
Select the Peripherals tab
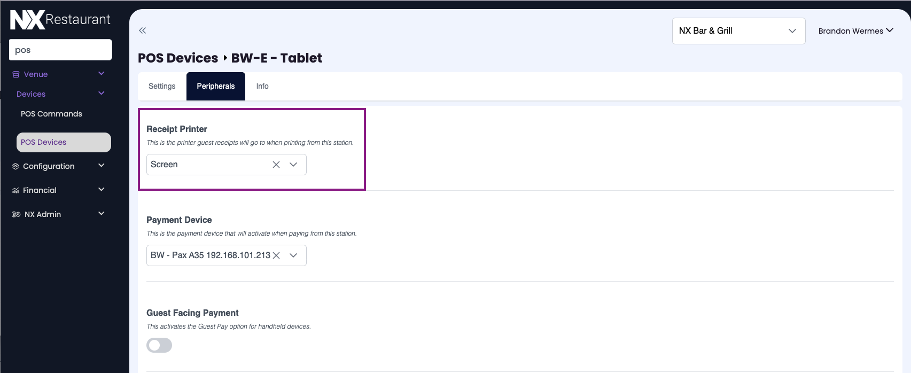(216, 86)
